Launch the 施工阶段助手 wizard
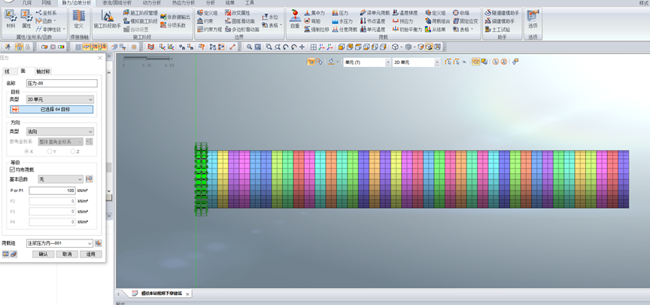This screenshot has width=650, height=305. pyautogui.click(x=107, y=19)
